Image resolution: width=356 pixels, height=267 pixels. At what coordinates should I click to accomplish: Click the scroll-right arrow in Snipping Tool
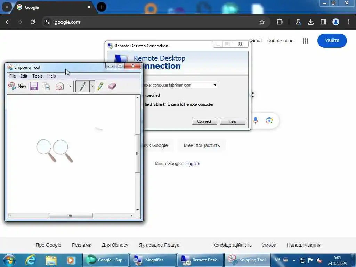[131, 216]
